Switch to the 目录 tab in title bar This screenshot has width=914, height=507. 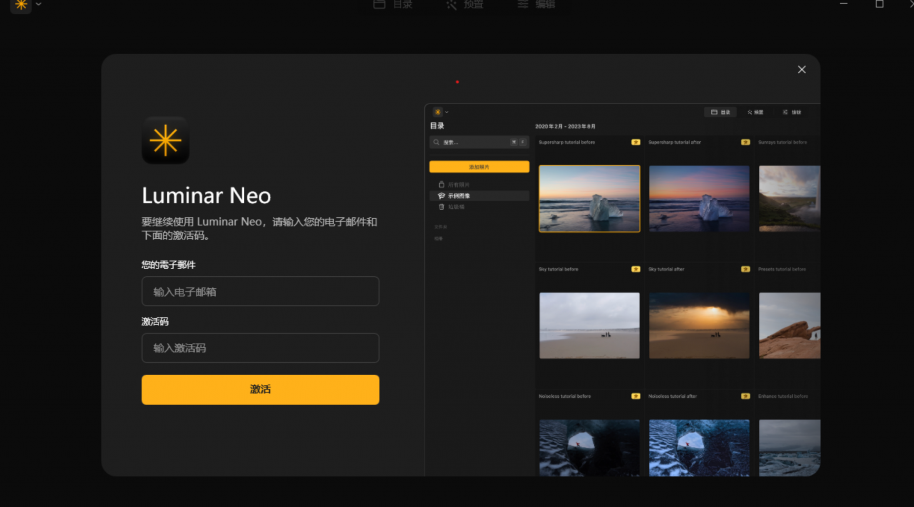[393, 4]
